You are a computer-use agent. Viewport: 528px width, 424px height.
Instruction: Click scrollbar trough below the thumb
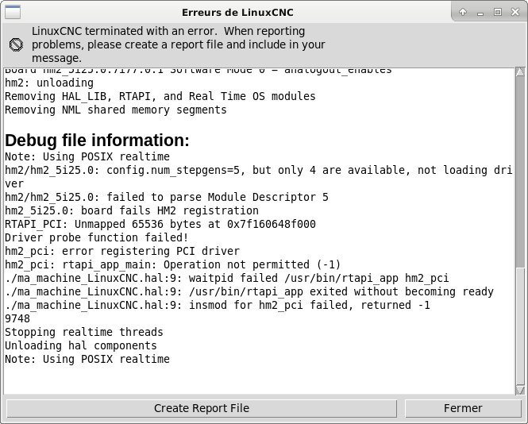[520, 326]
